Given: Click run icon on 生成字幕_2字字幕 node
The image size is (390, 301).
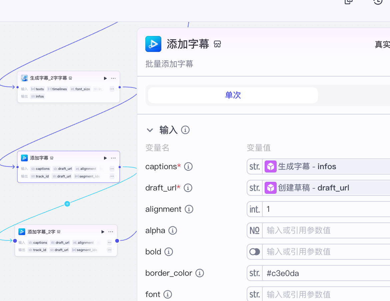Looking at the screenshot, I should tap(105, 78).
